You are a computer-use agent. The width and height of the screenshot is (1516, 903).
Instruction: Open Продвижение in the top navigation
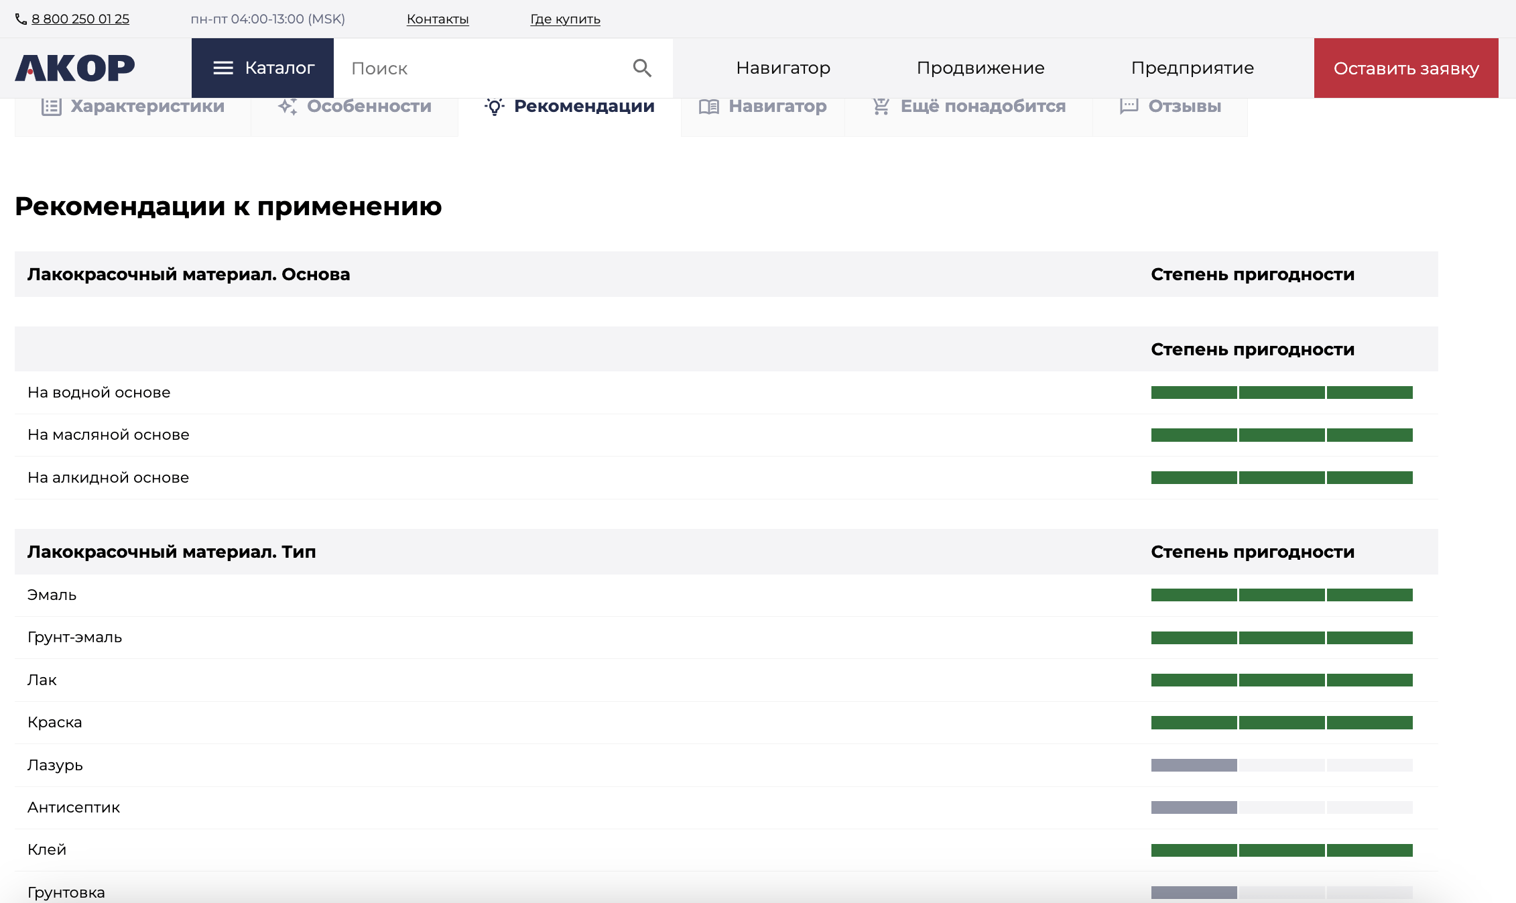tap(981, 68)
